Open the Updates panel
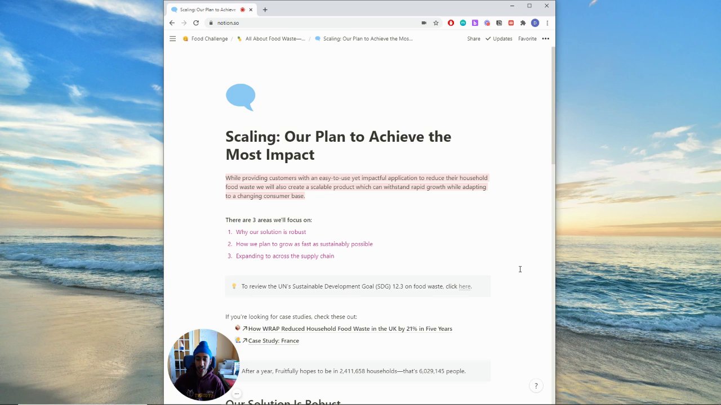 (499, 39)
